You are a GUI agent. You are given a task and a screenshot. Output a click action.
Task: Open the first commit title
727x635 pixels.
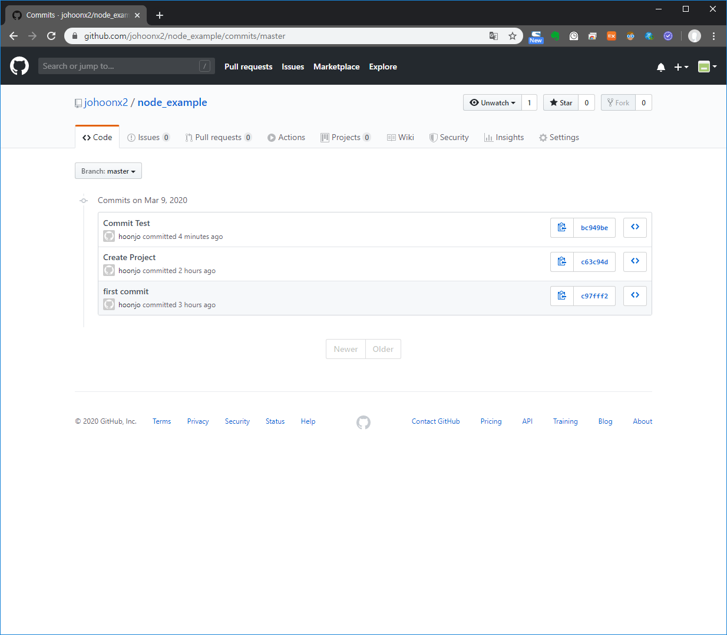tap(125, 291)
